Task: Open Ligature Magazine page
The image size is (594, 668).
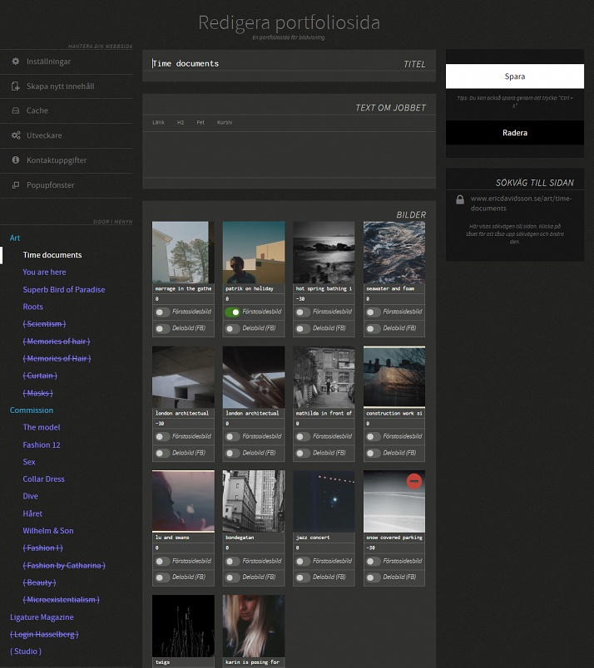Action: pyautogui.click(x=42, y=616)
